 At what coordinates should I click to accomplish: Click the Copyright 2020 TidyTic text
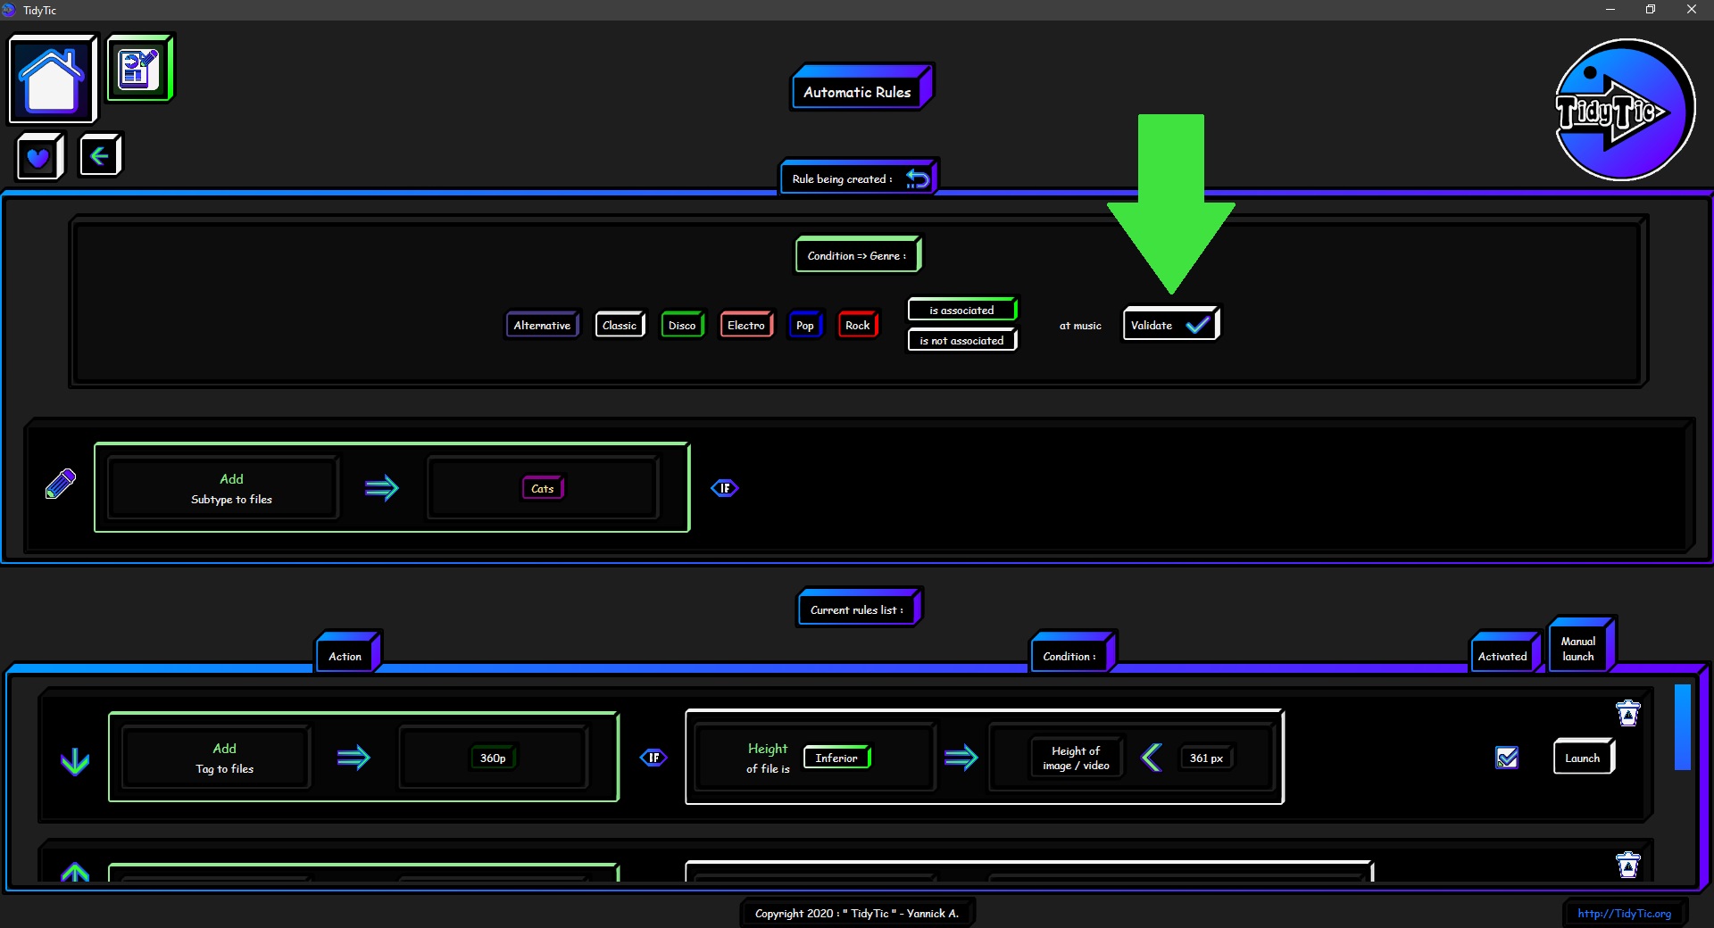[857, 913]
